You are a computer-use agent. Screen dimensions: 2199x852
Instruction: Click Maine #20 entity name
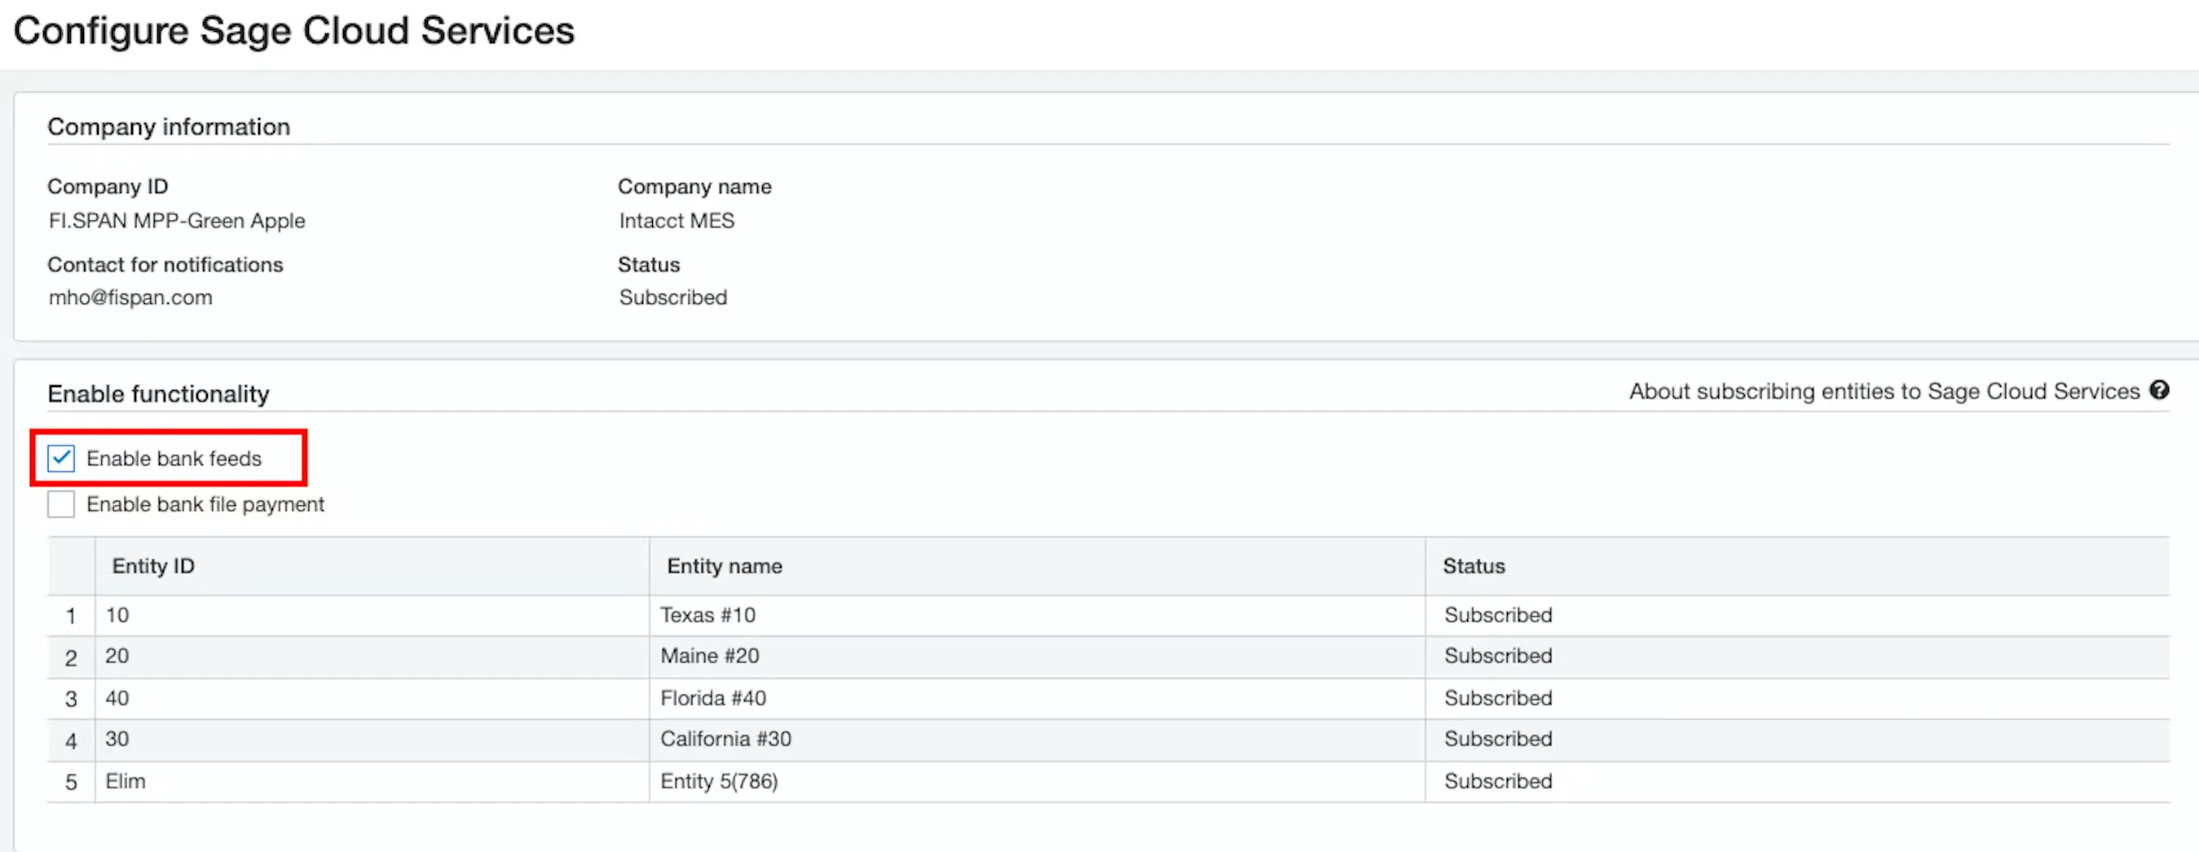click(x=709, y=656)
